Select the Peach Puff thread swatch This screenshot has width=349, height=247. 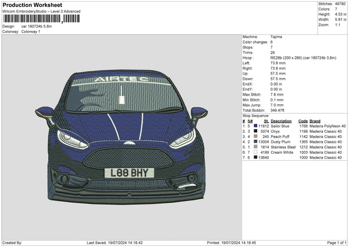click(x=255, y=136)
